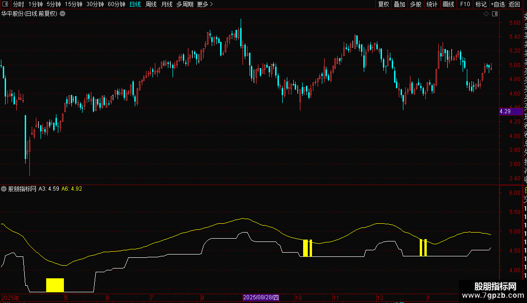527x303 pixels.
Task: Toggle the side panel icon above chart
Action: [495, 14]
